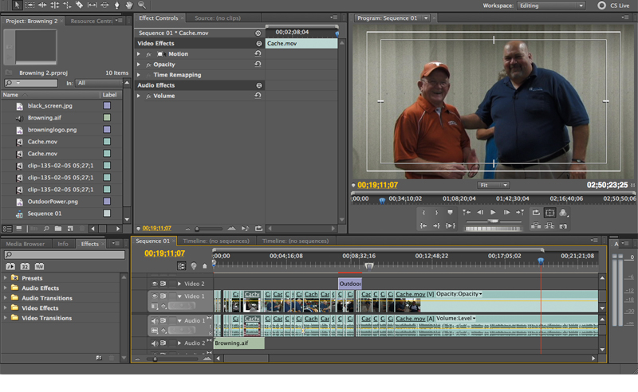Expand Time Remapping properties
The width and height of the screenshot is (638, 392).
click(139, 75)
